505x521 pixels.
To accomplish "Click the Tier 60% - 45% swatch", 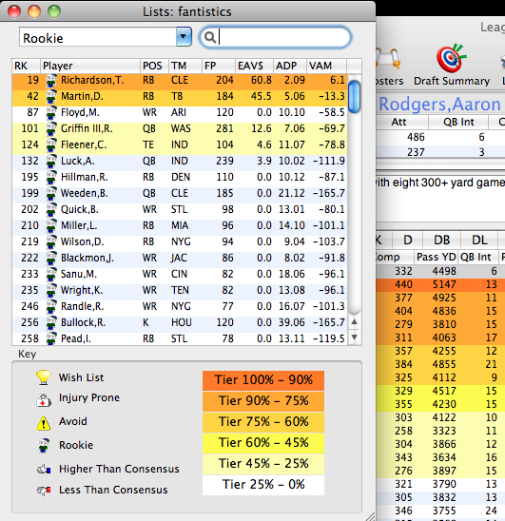I will click(x=263, y=443).
